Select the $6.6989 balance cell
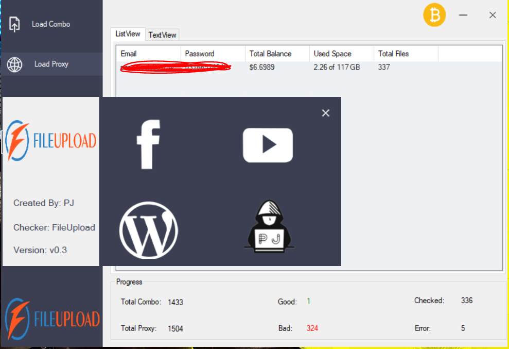509x349 pixels. coord(262,68)
